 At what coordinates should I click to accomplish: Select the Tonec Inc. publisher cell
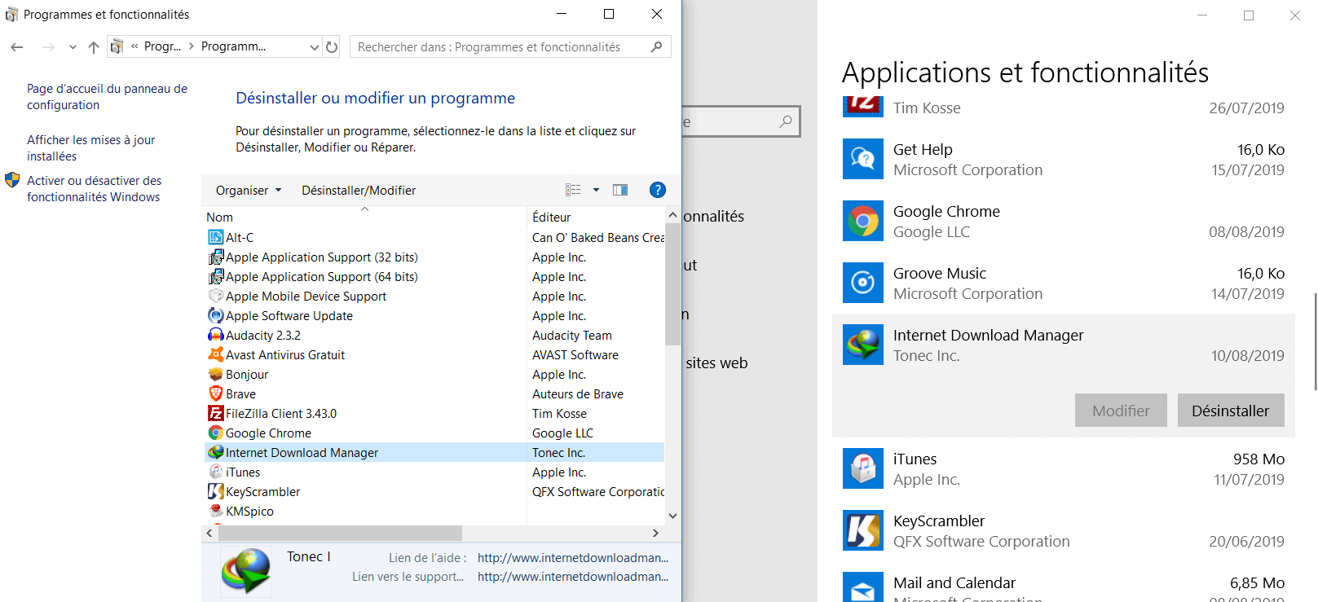[558, 453]
